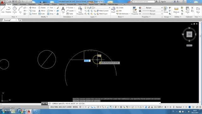Click the Trim command
202x114 pixels.
50,8
